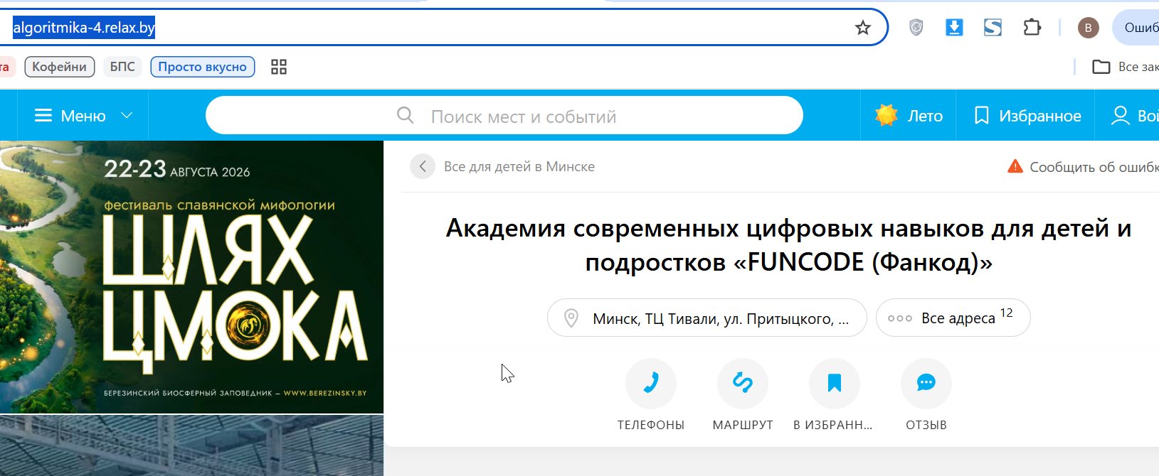Viewport: 1159px width, 476px height.
Task: Leave a review via ОТЗЫВ icon
Action: pos(926,384)
